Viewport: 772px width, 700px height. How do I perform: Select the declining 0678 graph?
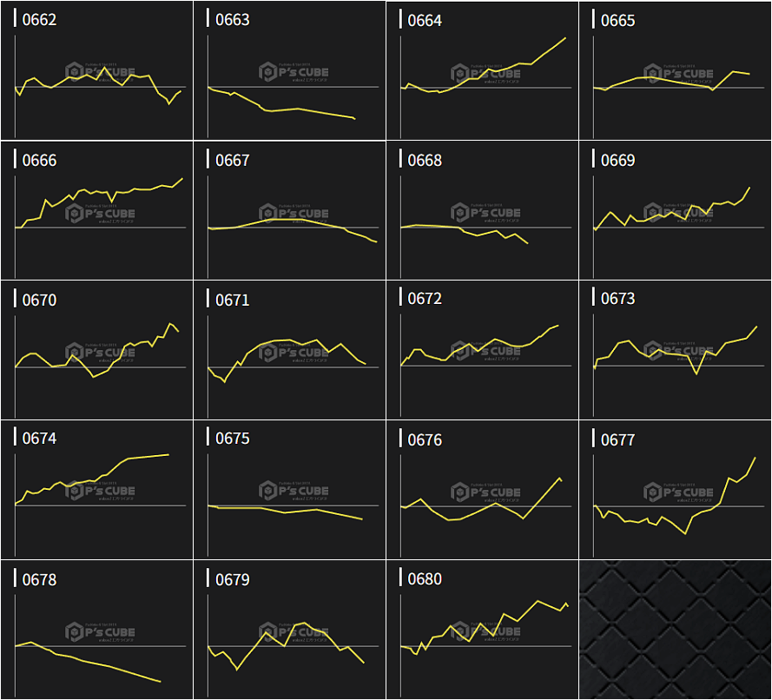coord(96,630)
